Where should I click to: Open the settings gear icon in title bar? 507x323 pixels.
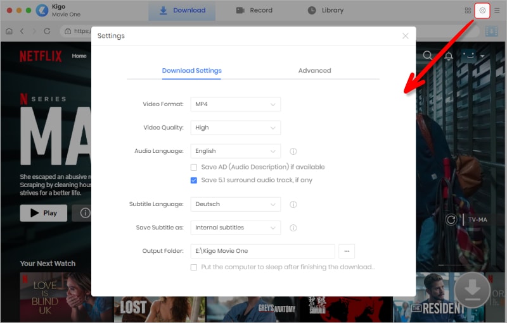pos(482,10)
